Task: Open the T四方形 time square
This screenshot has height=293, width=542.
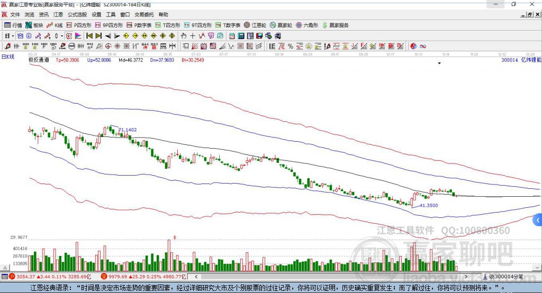Action: (168, 25)
